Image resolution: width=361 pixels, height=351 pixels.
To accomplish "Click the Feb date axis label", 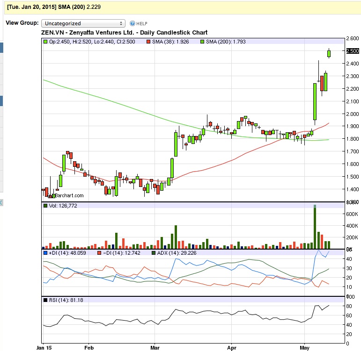I will (x=89, y=348).
